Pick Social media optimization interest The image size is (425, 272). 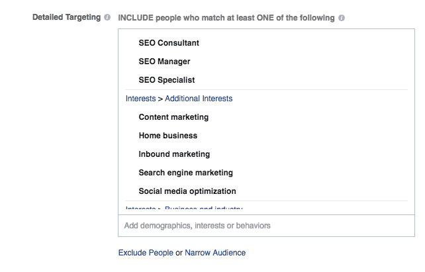click(x=187, y=191)
